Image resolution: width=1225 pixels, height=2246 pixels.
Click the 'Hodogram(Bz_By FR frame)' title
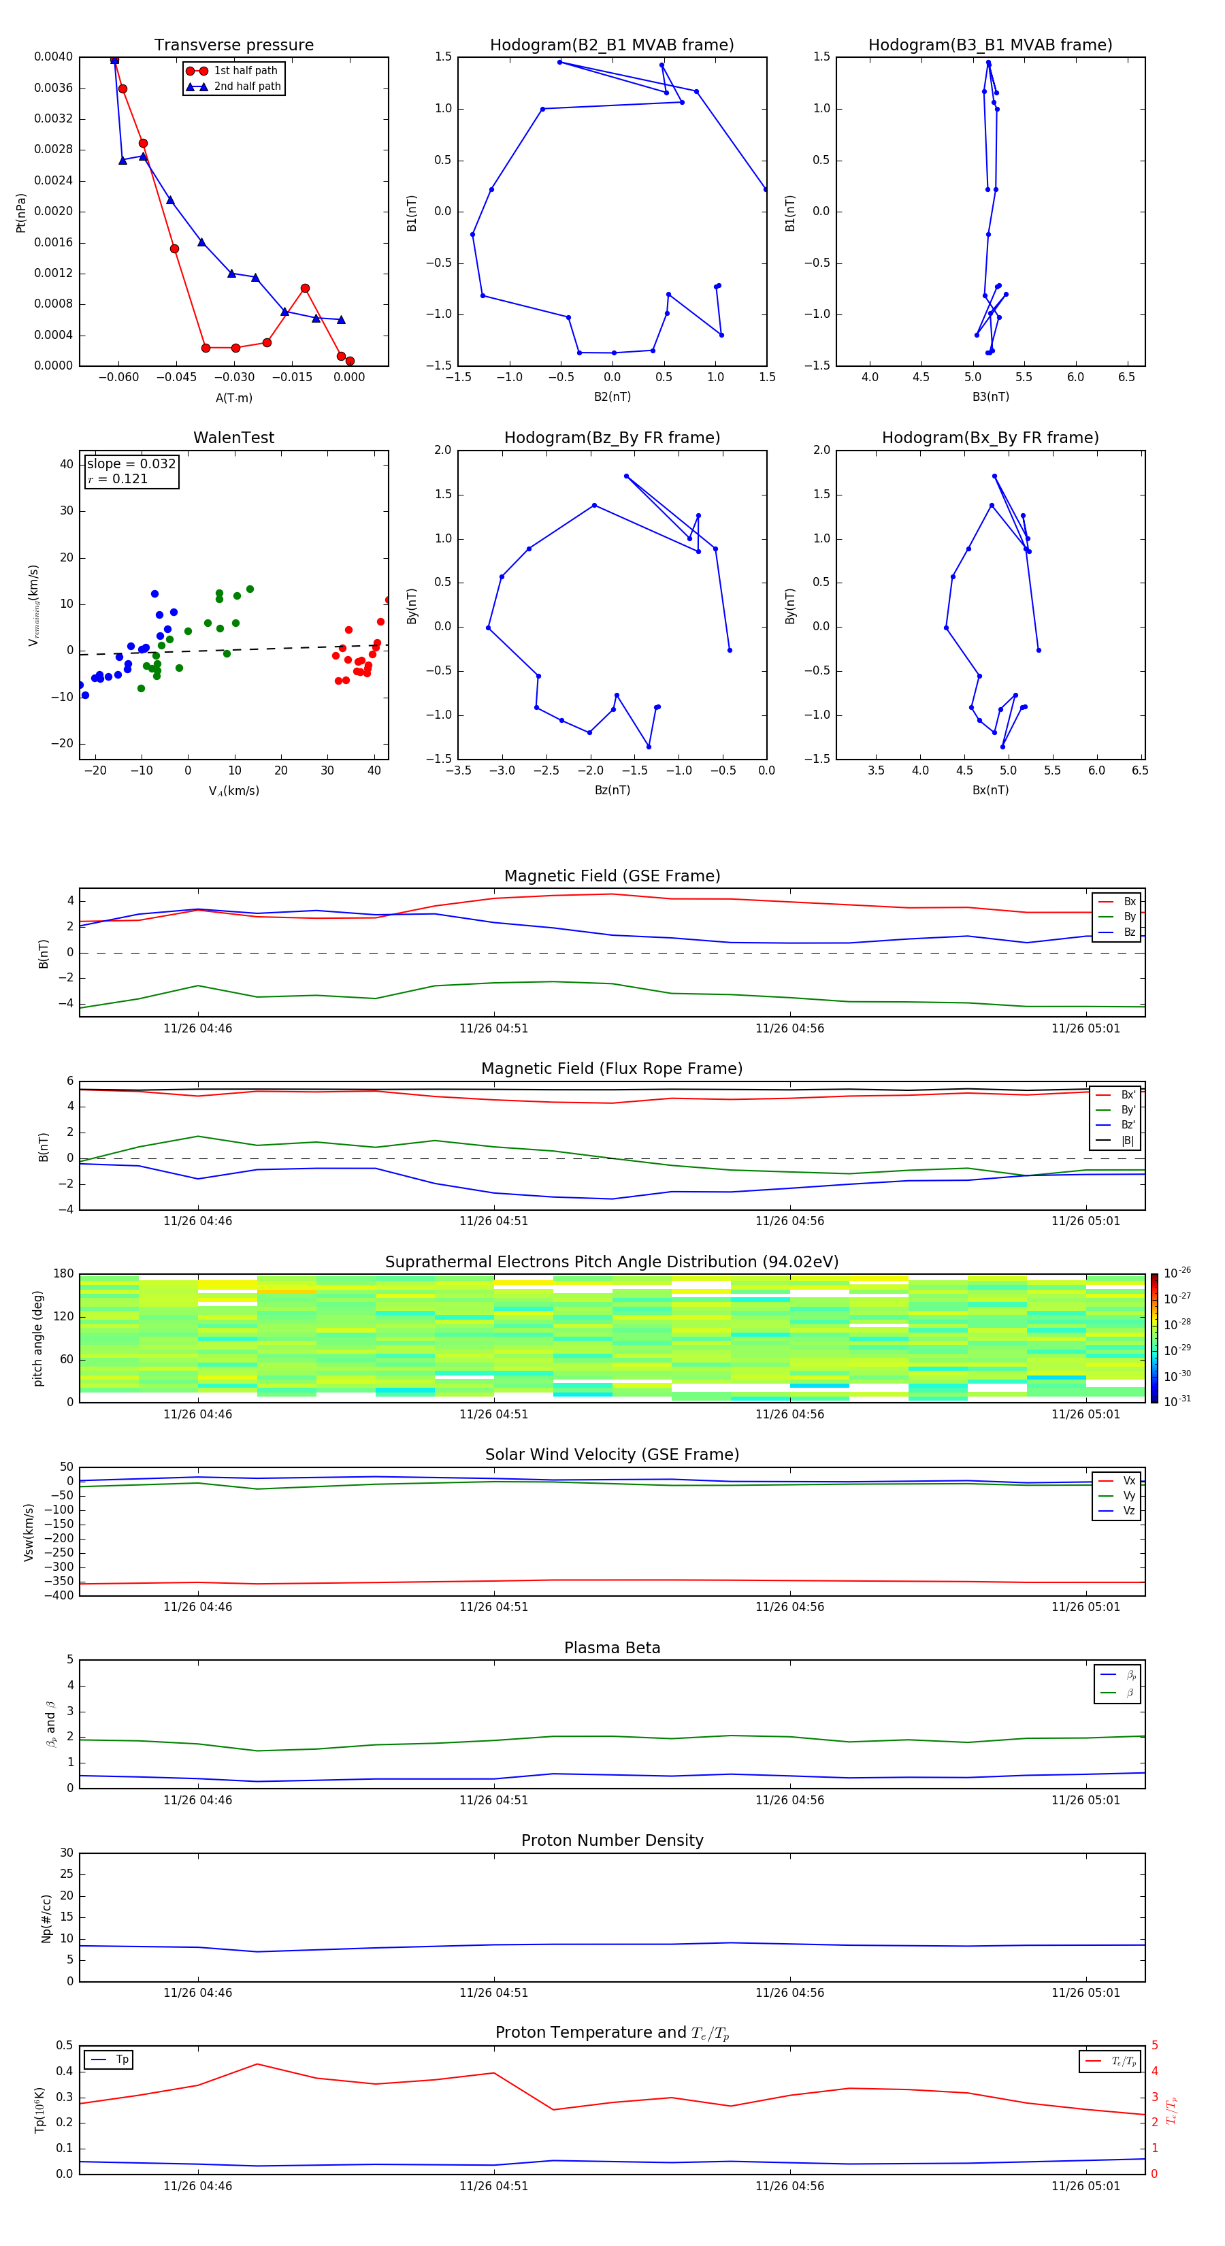[612, 438]
